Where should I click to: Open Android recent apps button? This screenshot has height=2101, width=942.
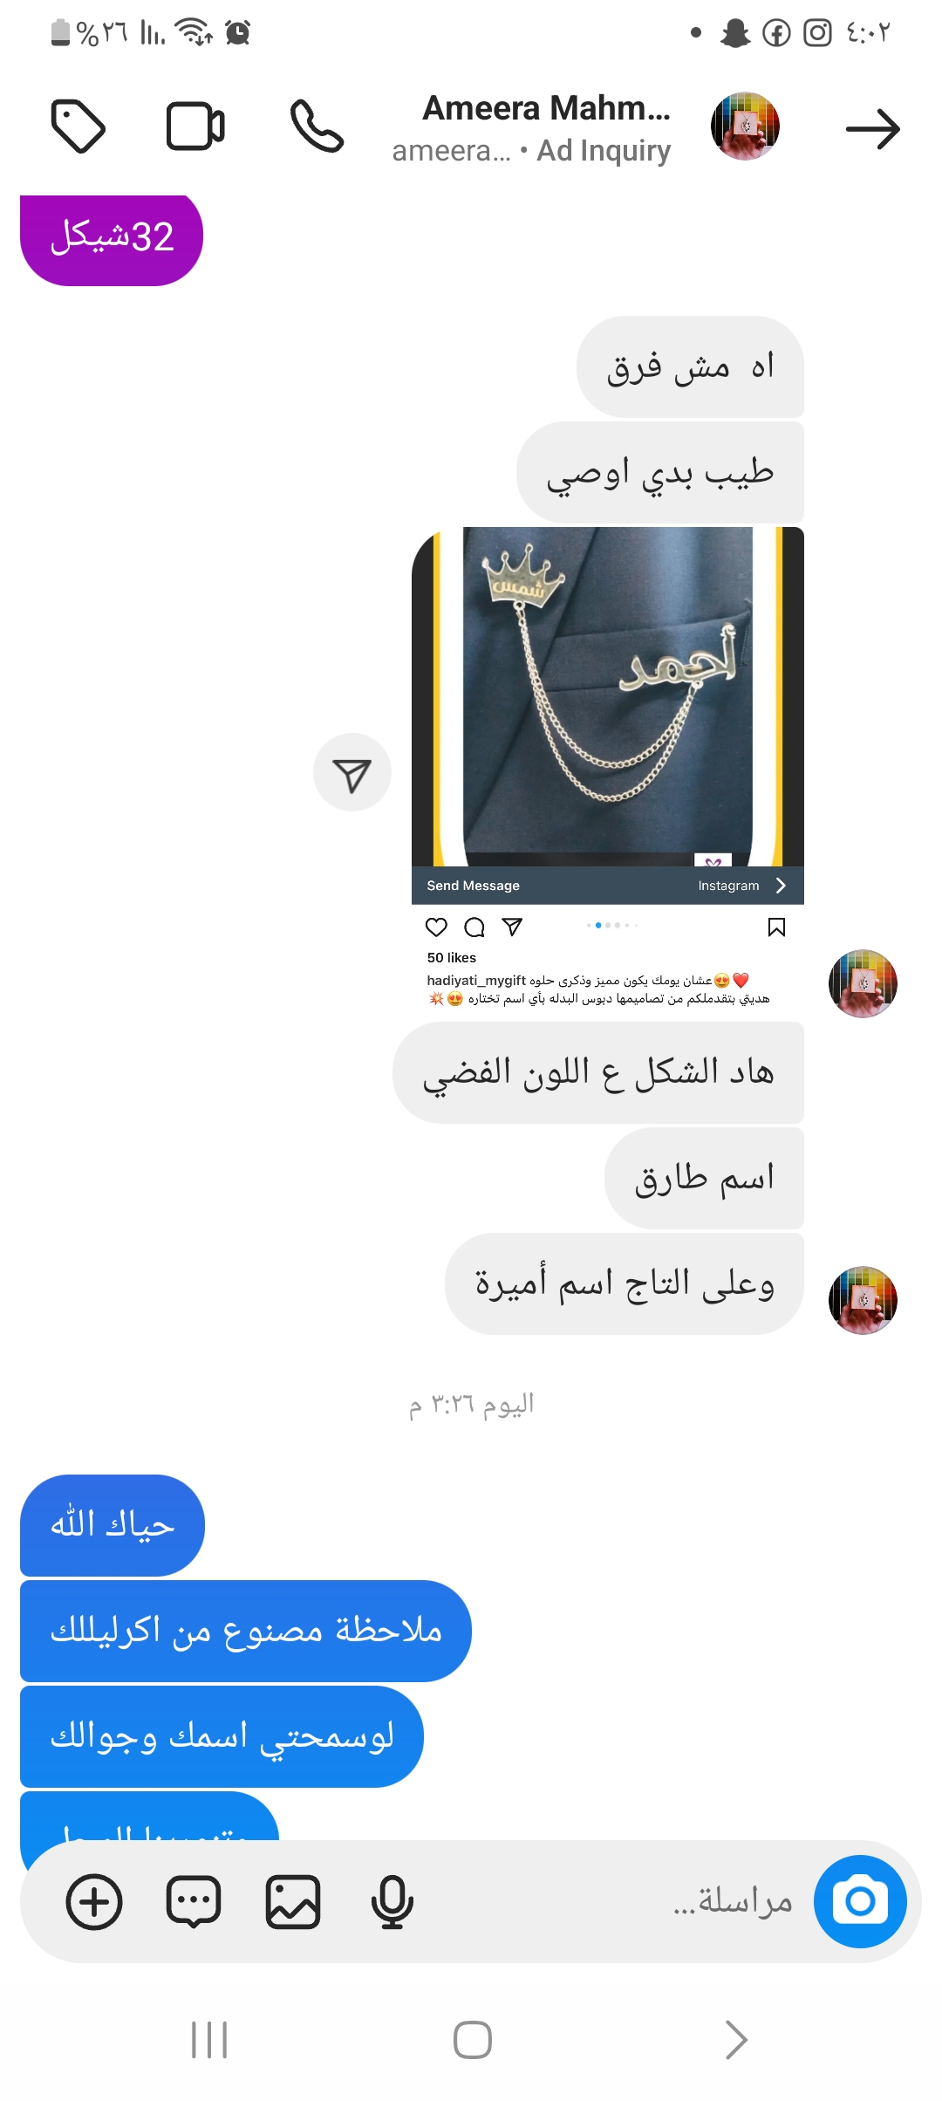pyautogui.click(x=209, y=2040)
